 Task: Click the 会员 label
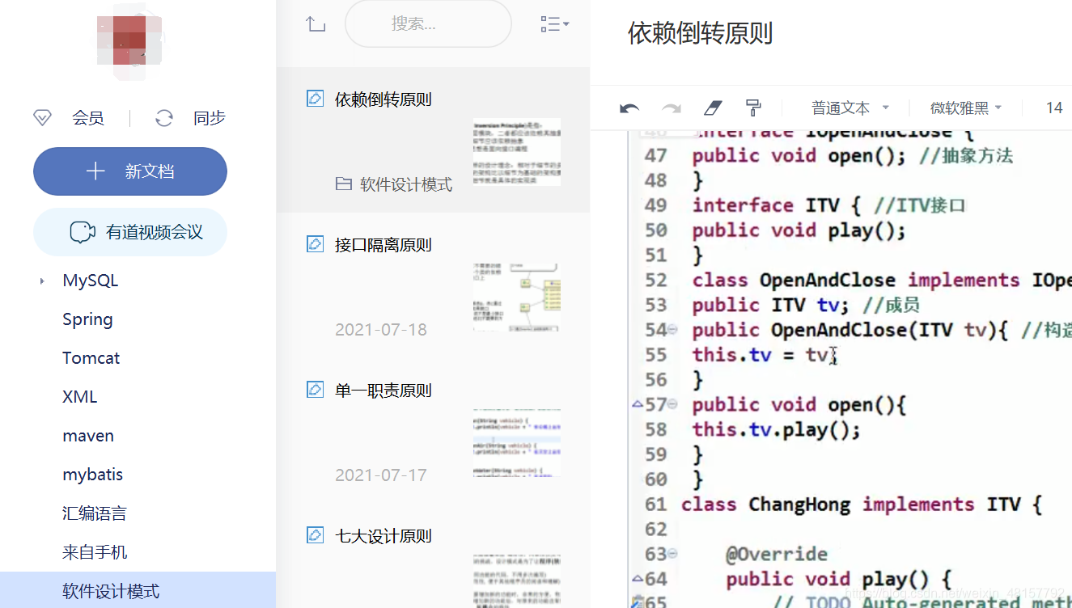(88, 118)
